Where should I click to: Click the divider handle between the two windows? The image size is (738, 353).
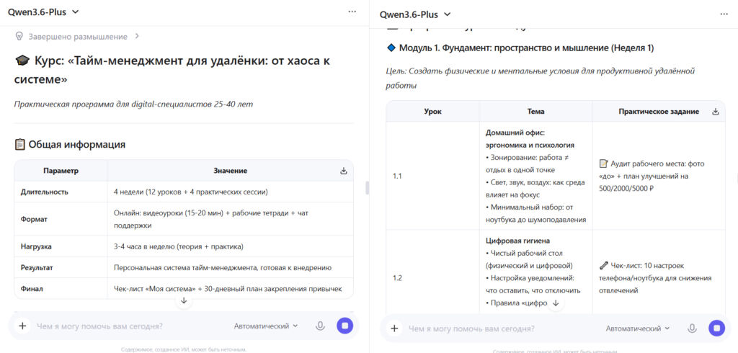367,188
